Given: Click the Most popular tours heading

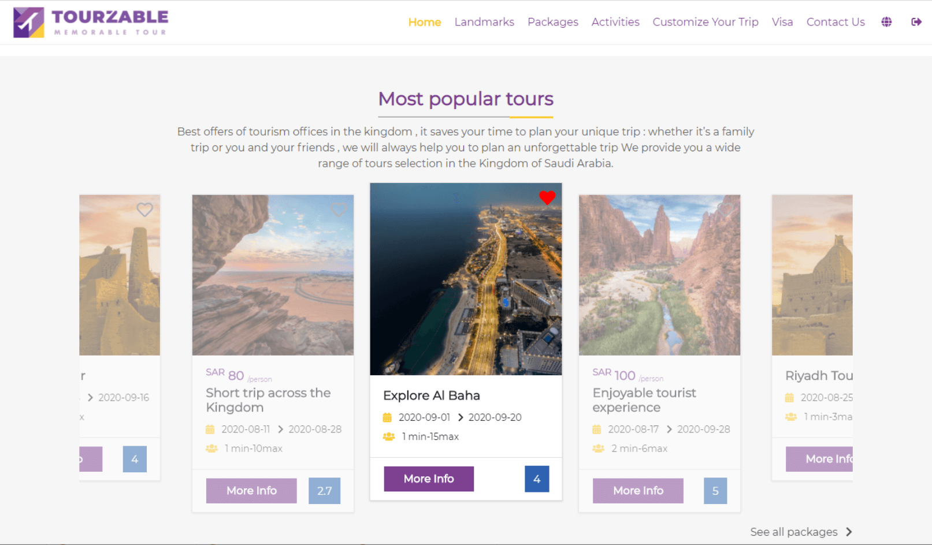Looking at the screenshot, I should (x=466, y=99).
